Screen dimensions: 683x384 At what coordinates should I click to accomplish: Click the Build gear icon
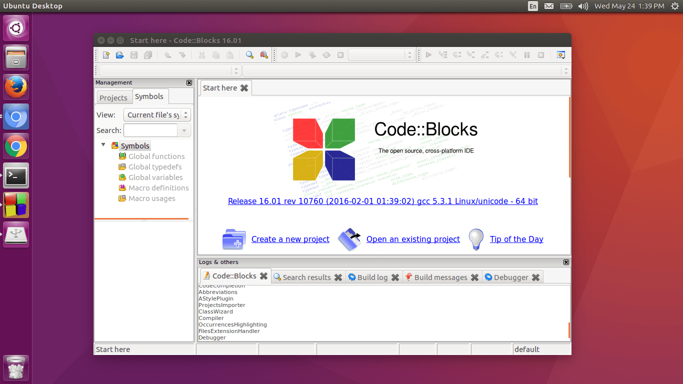[x=284, y=55]
